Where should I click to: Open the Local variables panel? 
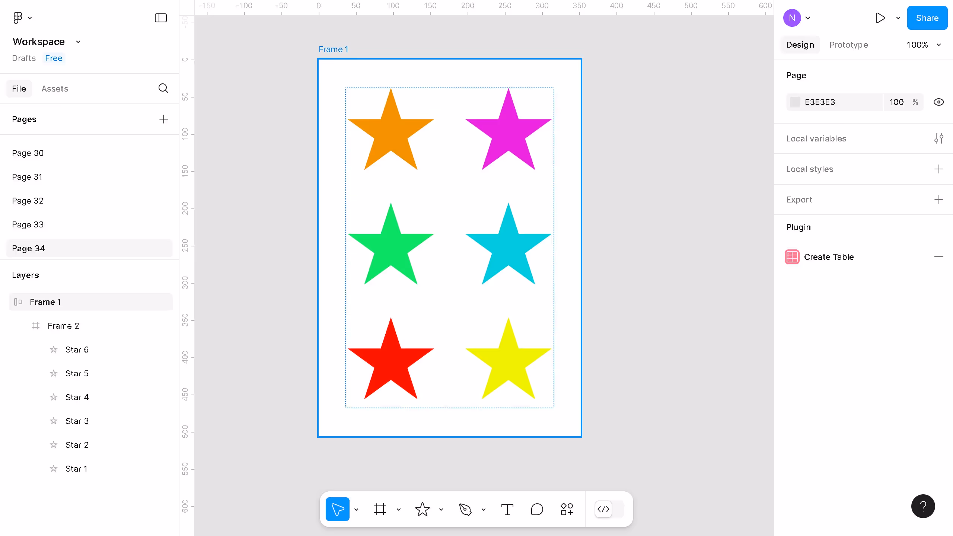pyautogui.click(x=938, y=138)
